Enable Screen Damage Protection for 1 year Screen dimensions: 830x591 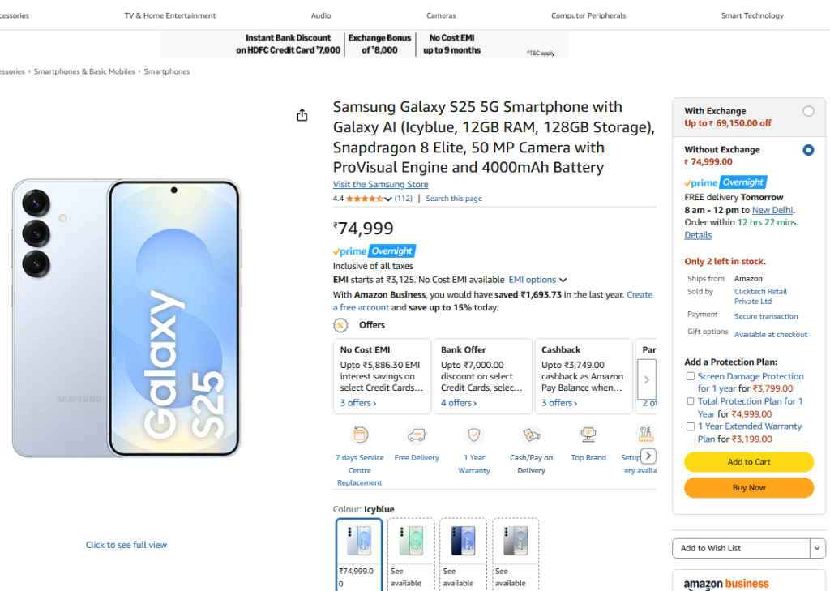[x=691, y=376]
